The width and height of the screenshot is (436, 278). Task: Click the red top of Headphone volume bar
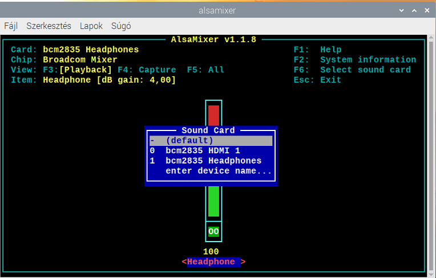(x=213, y=116)
